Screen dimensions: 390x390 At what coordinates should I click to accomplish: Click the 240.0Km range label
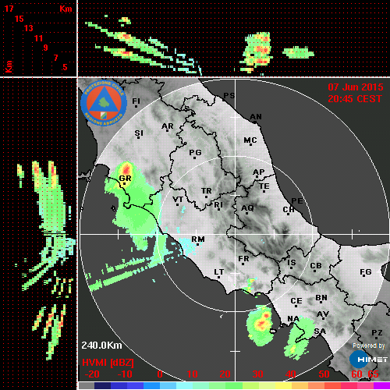tap(101, 346)
